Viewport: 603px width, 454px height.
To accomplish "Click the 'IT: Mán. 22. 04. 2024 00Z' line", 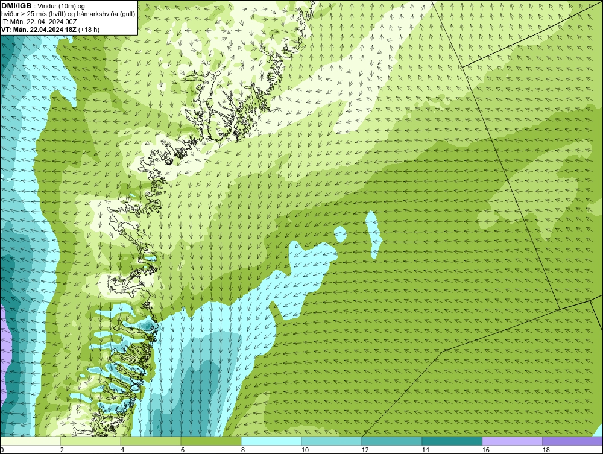I will tap(39, 22).
